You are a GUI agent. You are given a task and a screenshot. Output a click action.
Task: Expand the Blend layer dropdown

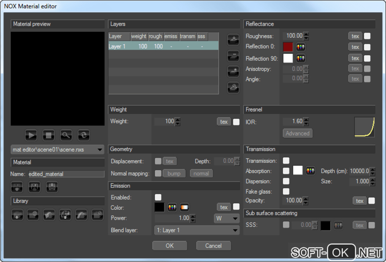click(197, 230)
